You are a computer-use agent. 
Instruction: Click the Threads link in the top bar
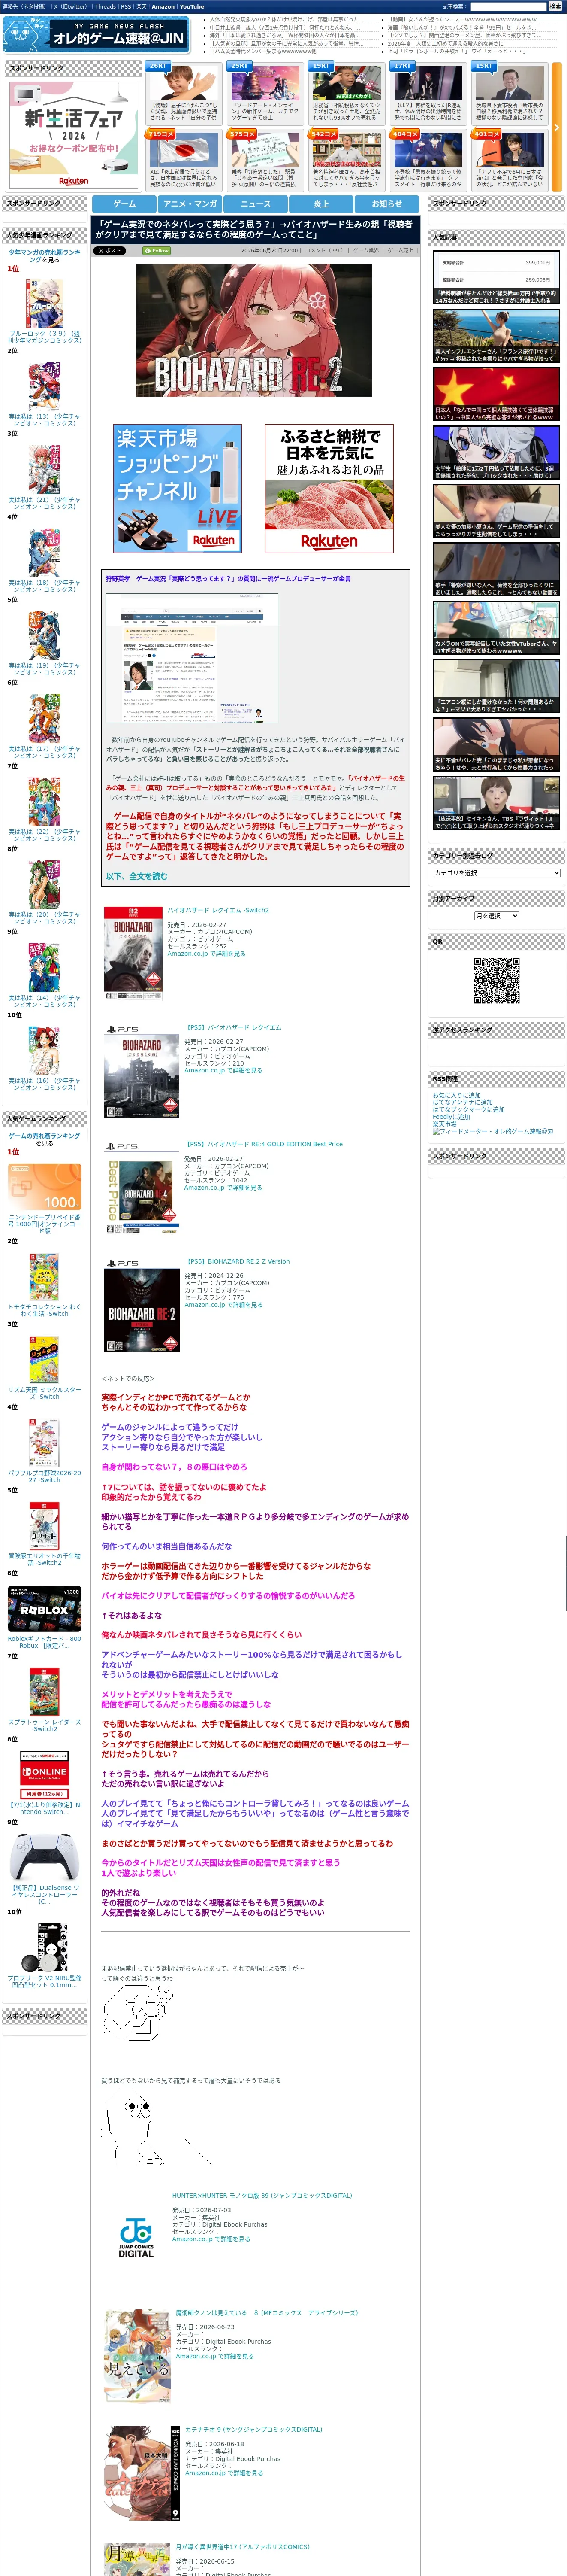[x=105, y=7]
